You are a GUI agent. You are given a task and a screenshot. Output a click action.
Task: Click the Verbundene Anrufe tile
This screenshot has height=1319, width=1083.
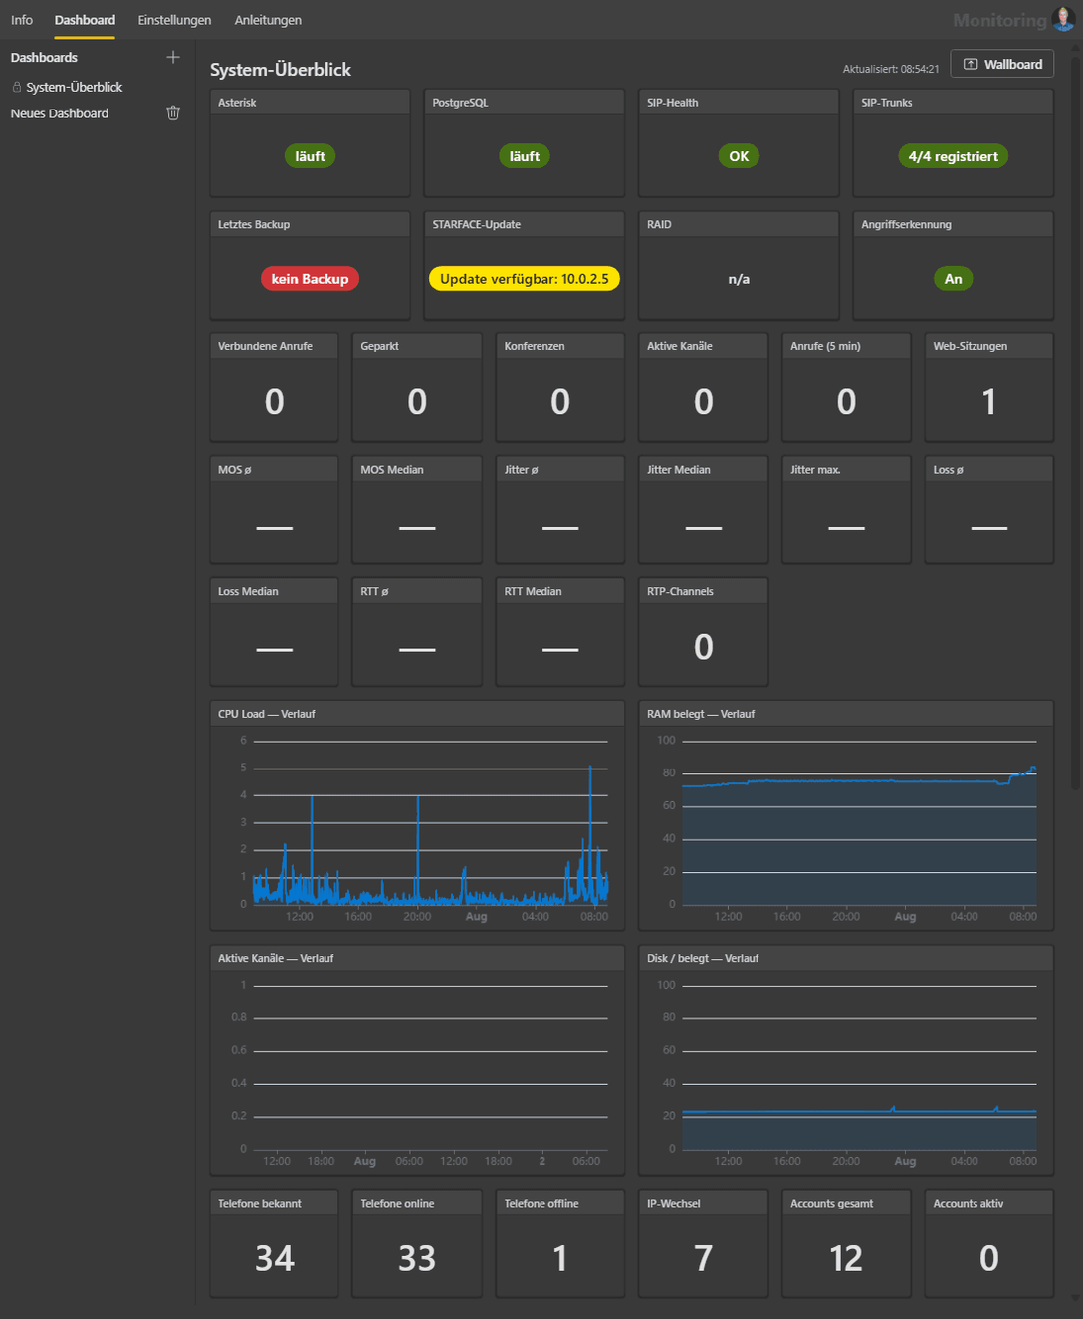(274, 387)
